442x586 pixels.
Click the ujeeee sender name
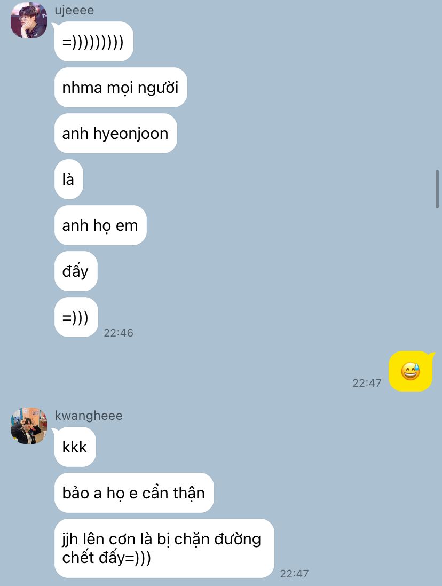74,10
